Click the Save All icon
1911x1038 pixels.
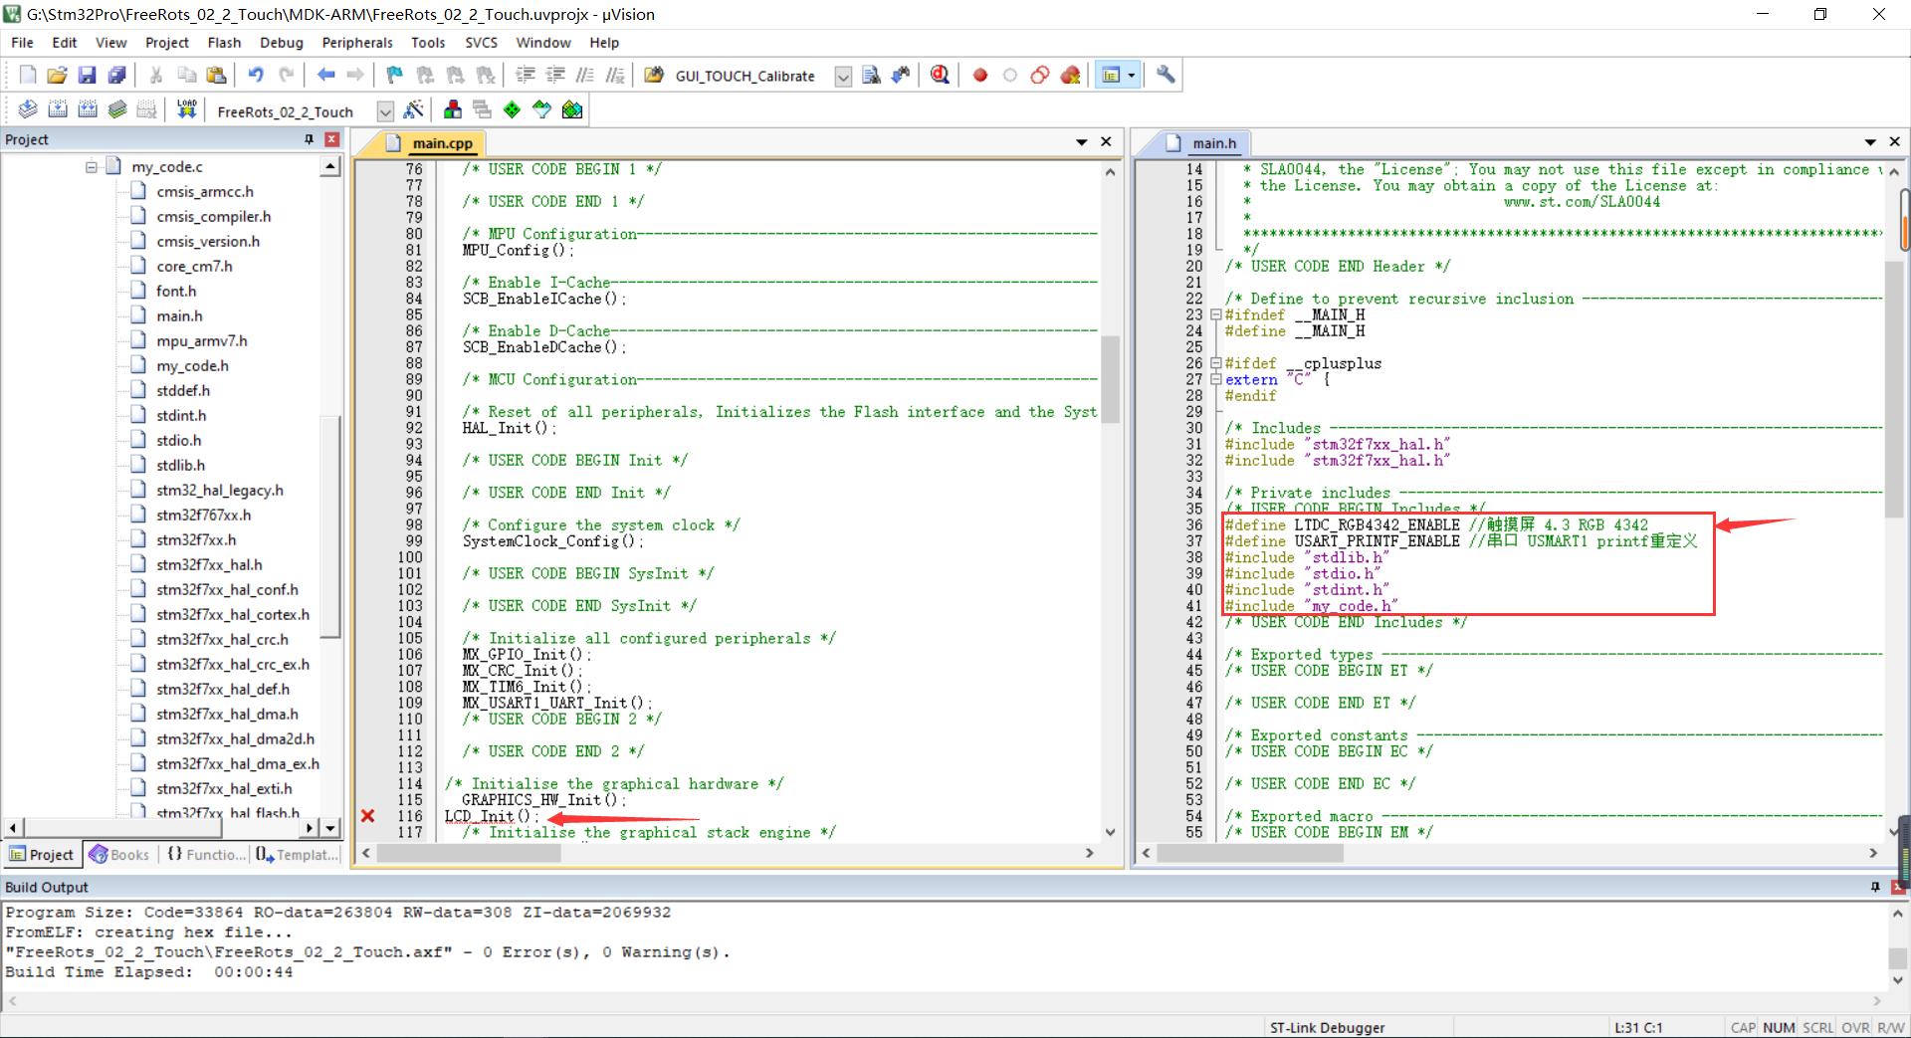tap(117, 75)
